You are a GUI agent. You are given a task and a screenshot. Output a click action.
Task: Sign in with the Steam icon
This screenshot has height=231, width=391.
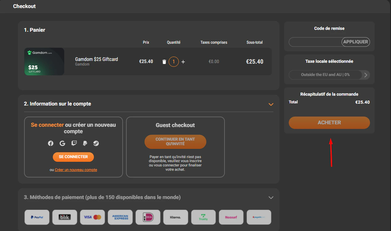[96, 143]
